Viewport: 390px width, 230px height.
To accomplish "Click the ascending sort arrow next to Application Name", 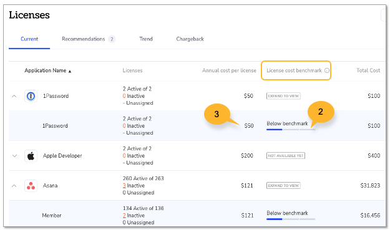I will tap(70, 71).
